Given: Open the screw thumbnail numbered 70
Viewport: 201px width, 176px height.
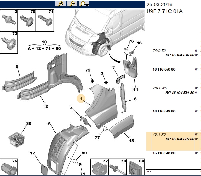Looking at the screenshot, I should click(27, 20).
